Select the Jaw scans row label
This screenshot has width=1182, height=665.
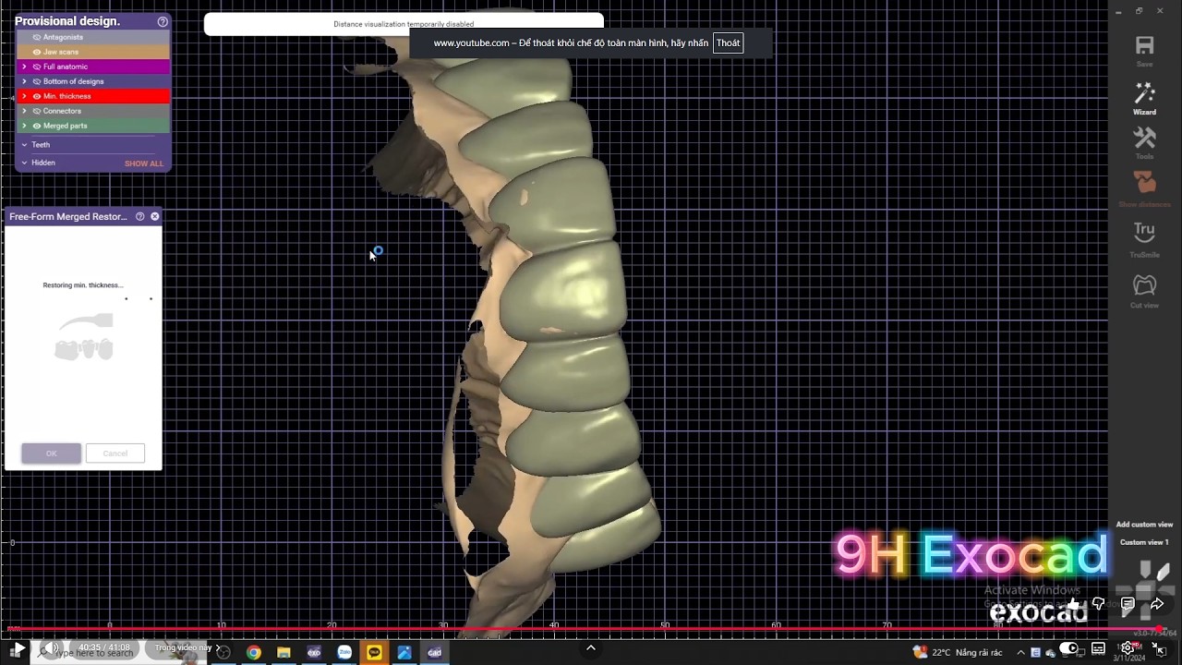61,52
